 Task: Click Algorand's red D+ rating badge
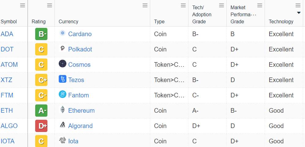point(41,126)
